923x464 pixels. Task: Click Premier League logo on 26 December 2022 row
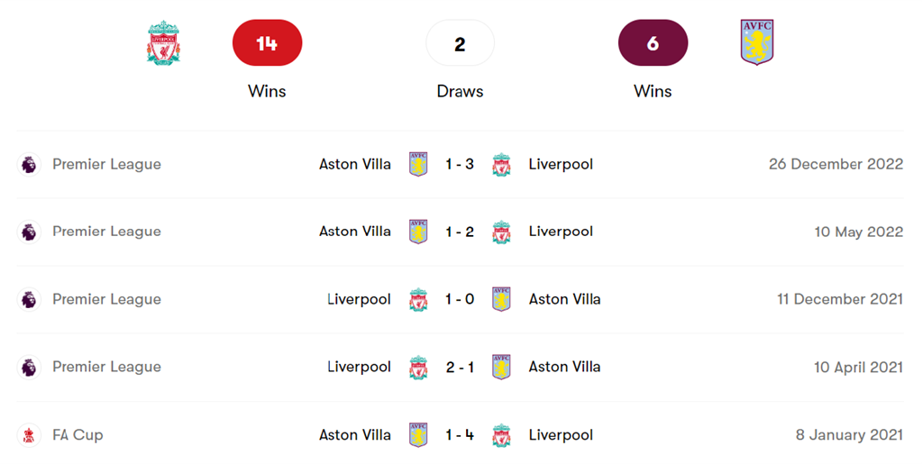29,164
